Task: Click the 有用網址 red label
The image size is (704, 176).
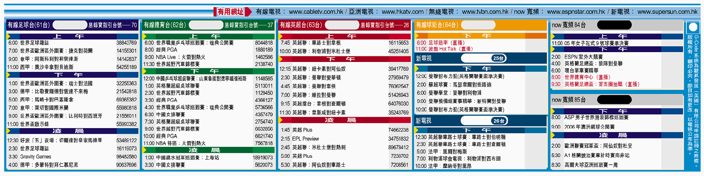Action: click(230, 12)
